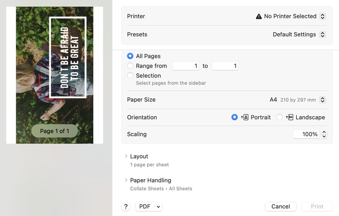The image size is (339, 216).
Task: Click the 'Select pages from the sidebar' text
Action: pos(171,83)
